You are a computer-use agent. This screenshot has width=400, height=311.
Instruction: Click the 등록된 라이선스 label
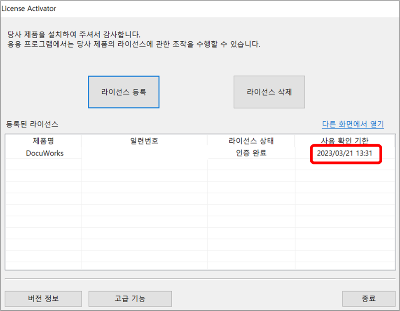click(32, 124)
